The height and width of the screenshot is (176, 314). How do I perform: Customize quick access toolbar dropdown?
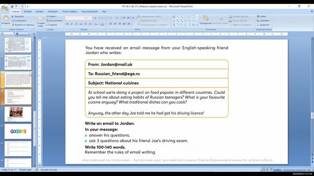pyautogui.click(x=27, y=6)
